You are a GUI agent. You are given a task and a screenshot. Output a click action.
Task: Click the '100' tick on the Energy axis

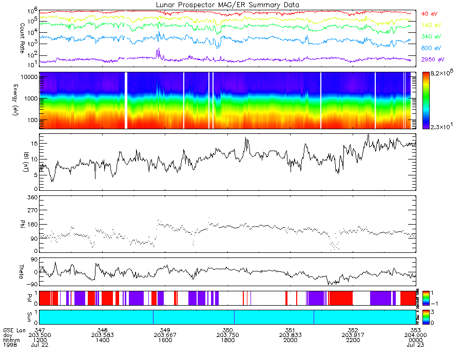click(32, 120)
